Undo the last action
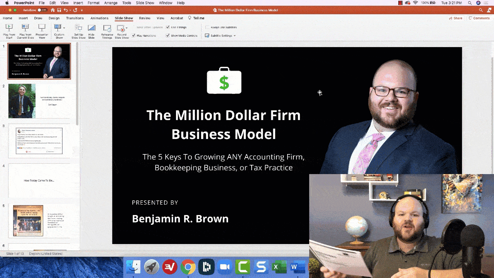Screen dimensions: 494x278 66,10
